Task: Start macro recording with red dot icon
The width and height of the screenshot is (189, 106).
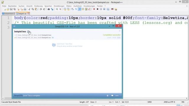Action: 94,9
